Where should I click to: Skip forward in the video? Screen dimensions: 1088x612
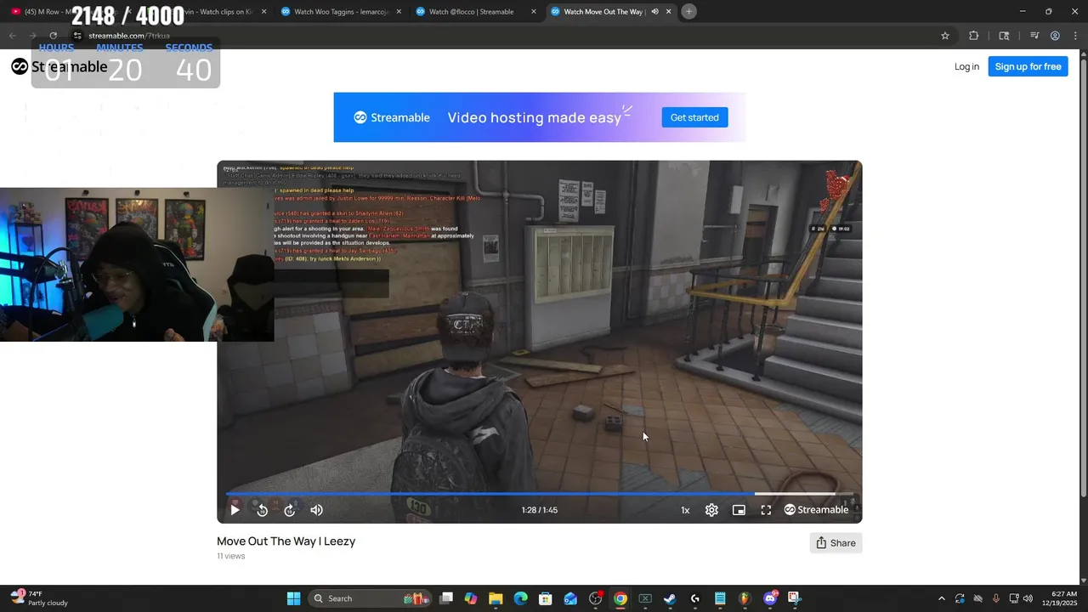pos(289,510)
